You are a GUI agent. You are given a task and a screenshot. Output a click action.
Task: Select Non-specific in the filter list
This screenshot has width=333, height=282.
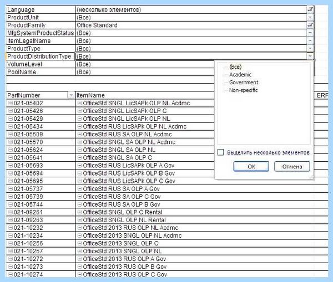coord(244,90)
